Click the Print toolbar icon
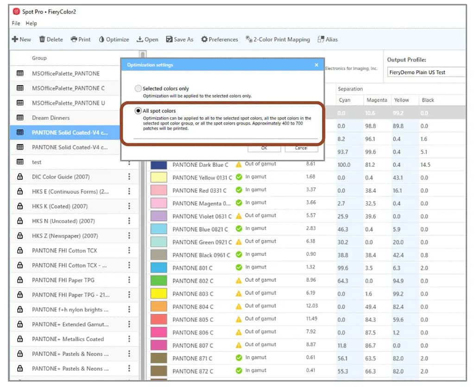This screenshot has height=387, width=474. pyautogui.click(x=74, y=39)
